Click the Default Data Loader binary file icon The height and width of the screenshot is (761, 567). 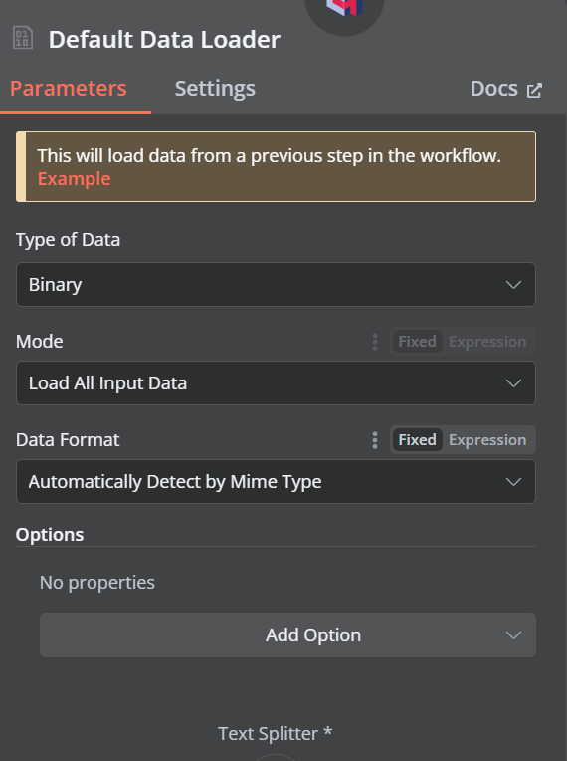tap(23, 38)
